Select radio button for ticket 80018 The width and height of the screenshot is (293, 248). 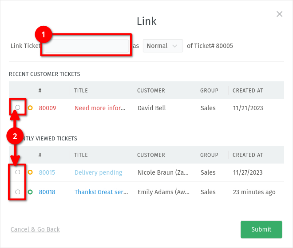click(x=18, y=192)
